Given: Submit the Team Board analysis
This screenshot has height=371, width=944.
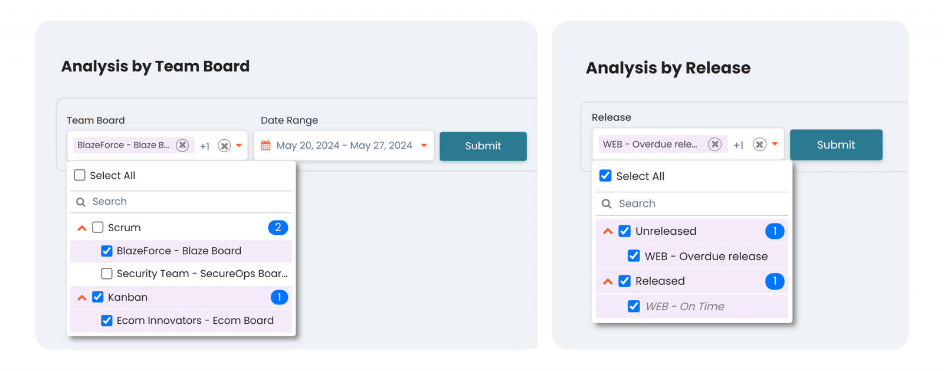Looking at the screenshot, I should (483, 146).
